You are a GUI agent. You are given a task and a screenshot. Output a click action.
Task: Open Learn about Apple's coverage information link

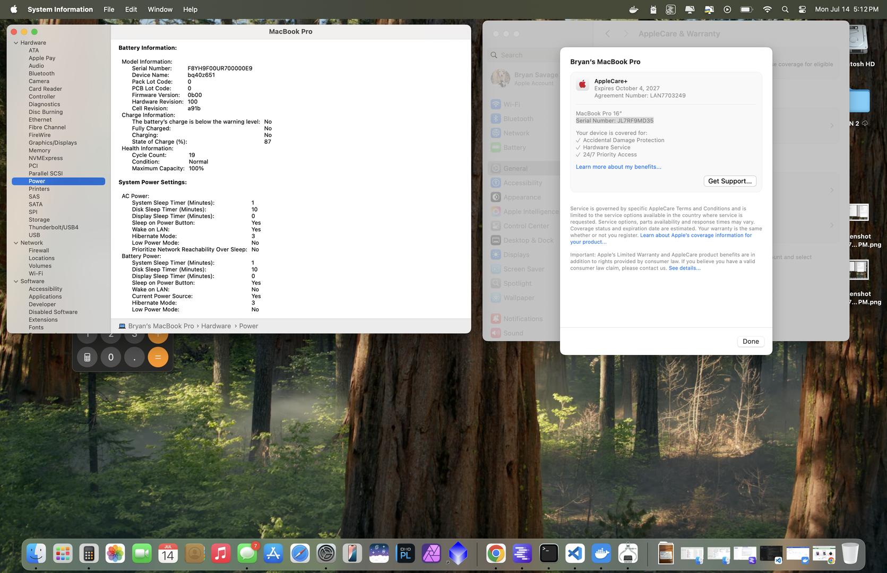[x=661, y=239]
